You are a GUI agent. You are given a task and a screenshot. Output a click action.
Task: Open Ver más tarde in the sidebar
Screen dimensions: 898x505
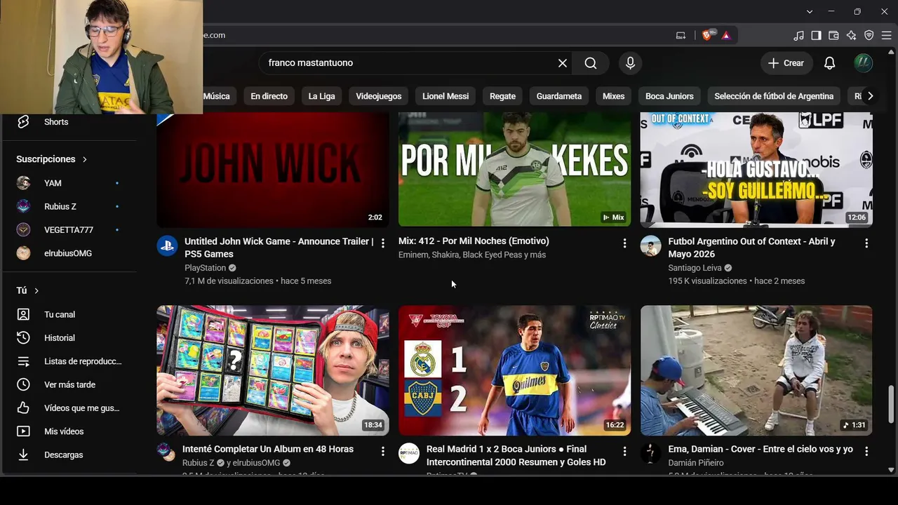pos(69,384)
